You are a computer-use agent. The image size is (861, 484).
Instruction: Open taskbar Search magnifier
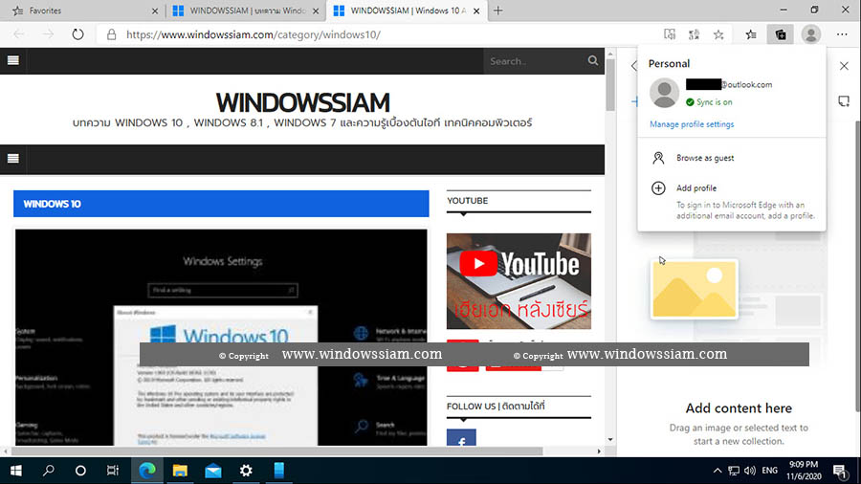tap(49, 471)
